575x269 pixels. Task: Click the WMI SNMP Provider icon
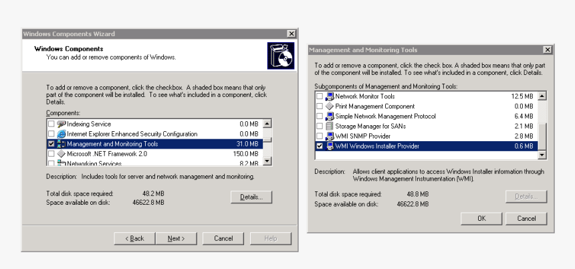(x=330, y=136)
